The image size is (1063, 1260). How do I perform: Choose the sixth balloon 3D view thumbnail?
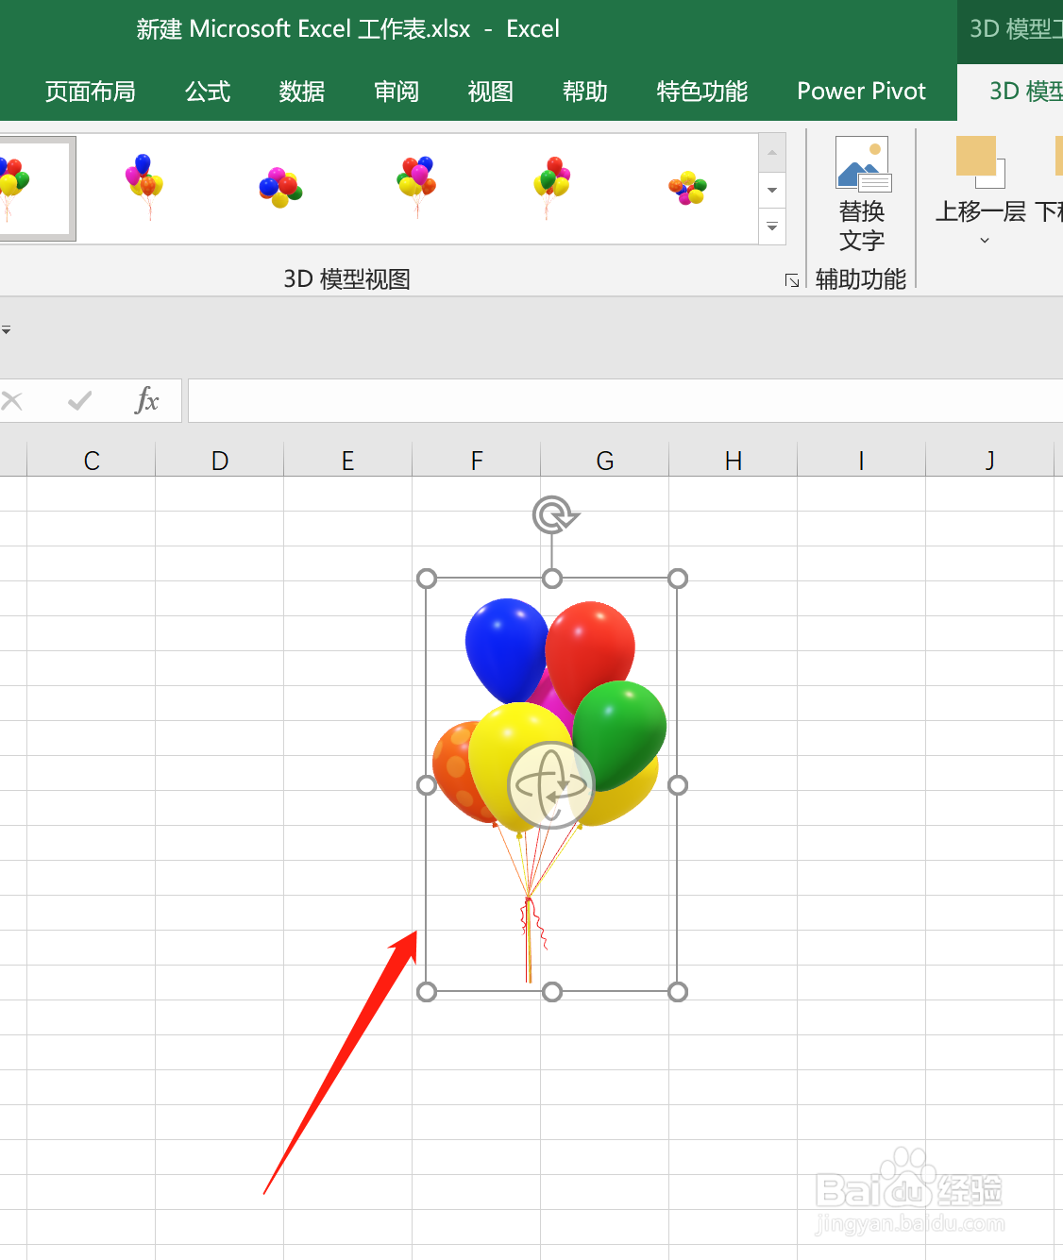(x=688, y=187)
